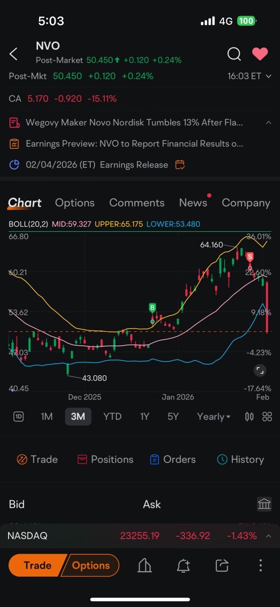Expand the NASDAQ index ticker bar
Image resolution: width=280 pixels, height=607 pixels.
(x=140, y=536)
